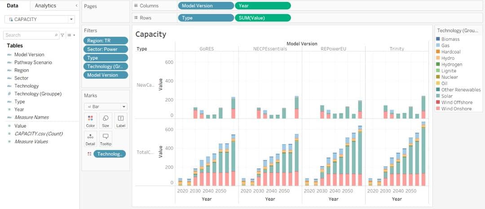Click the Model Version pill on Columns
This screenshot has width=485, height=209.
(x=206, y=6)
